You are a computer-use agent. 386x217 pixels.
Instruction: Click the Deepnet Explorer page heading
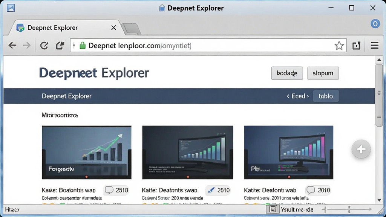pos(94,73)
